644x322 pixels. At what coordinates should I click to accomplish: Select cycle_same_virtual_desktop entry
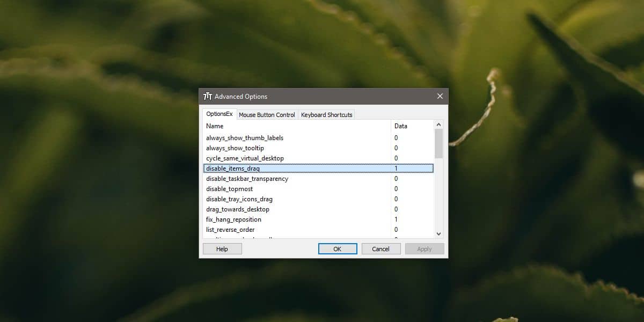coord(318,158)
